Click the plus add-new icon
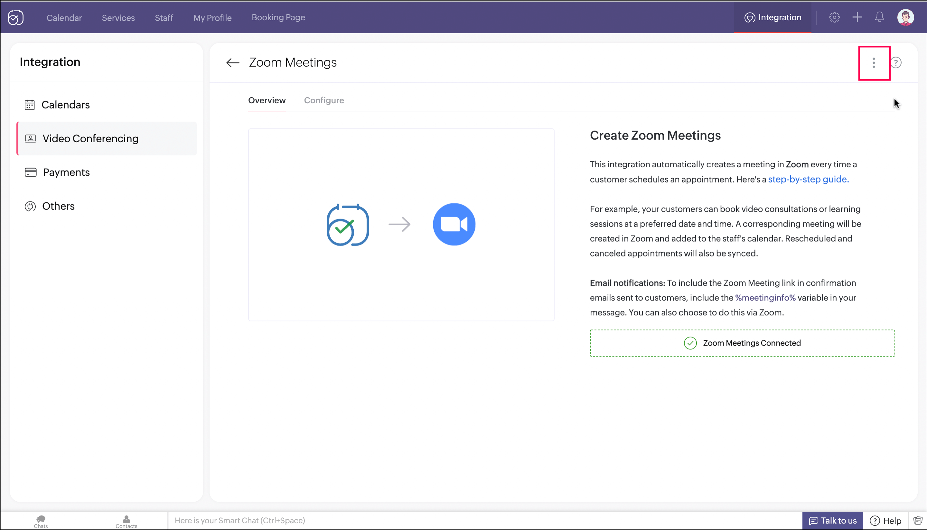927x530 pixels. tap(857, 17)
